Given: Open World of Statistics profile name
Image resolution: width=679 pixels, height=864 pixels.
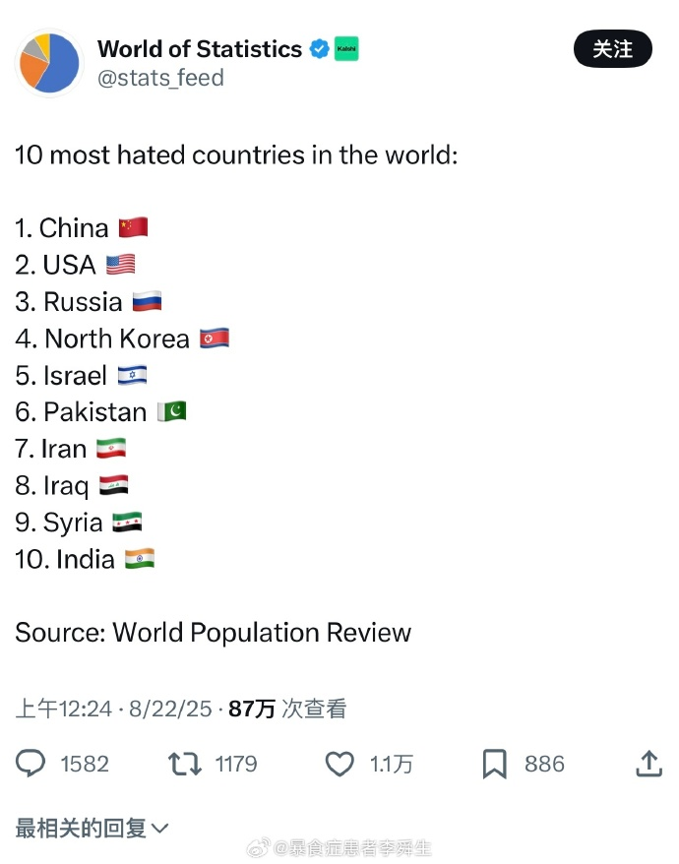Looking at the screenshot, I should pyautogui.click(x=200, y=49).
